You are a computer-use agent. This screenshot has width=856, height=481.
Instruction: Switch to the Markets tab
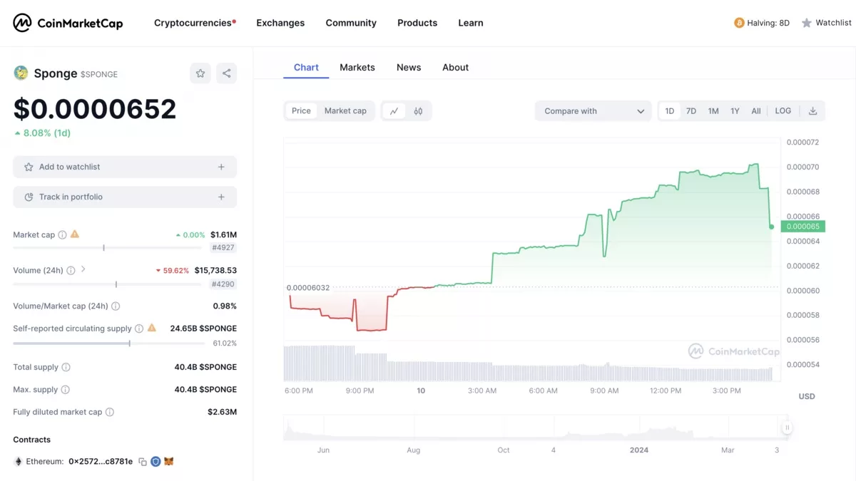357,68
